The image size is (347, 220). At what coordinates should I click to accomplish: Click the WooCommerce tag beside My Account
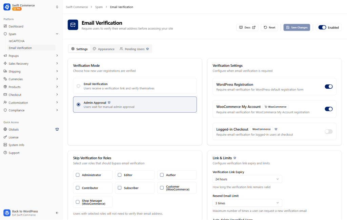pos(275,107)
